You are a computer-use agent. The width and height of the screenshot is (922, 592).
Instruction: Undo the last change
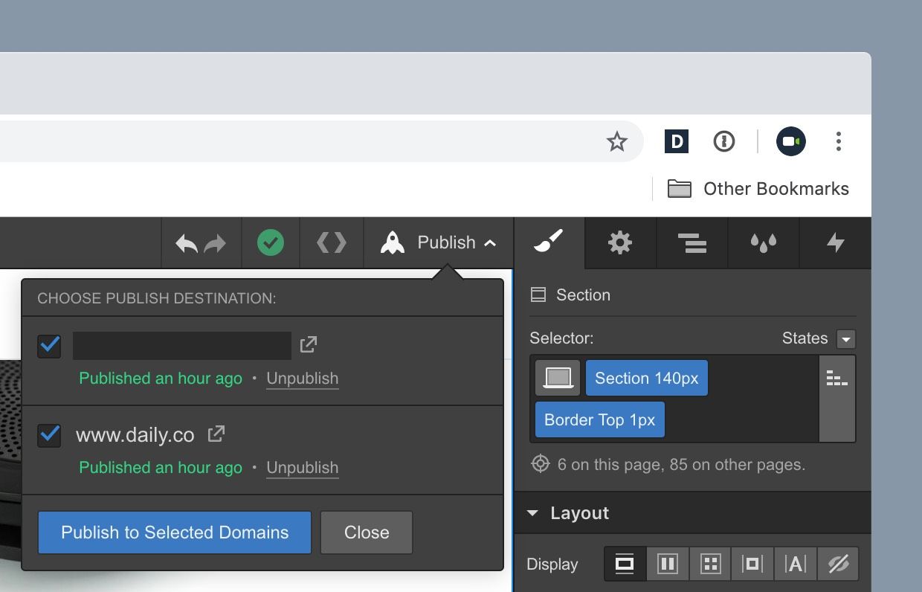click(186, 242)
